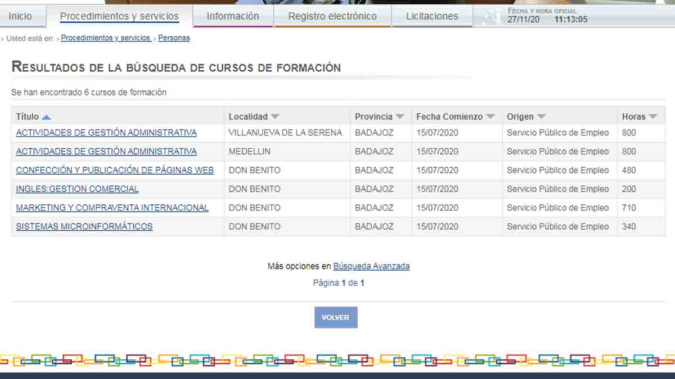675x379 pixels.
Task: Open the Búsqueda Avanzada link
Action: (x=371, y=266)
